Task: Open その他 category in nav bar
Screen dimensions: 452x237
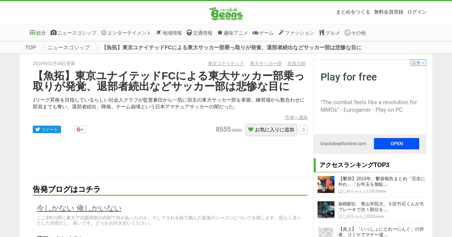Action: [355, 33]
